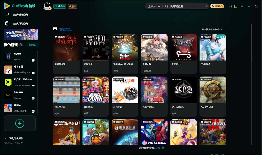Click the PC icon beside Apogea
Screen dimensions: 262x155
[33, 98]
